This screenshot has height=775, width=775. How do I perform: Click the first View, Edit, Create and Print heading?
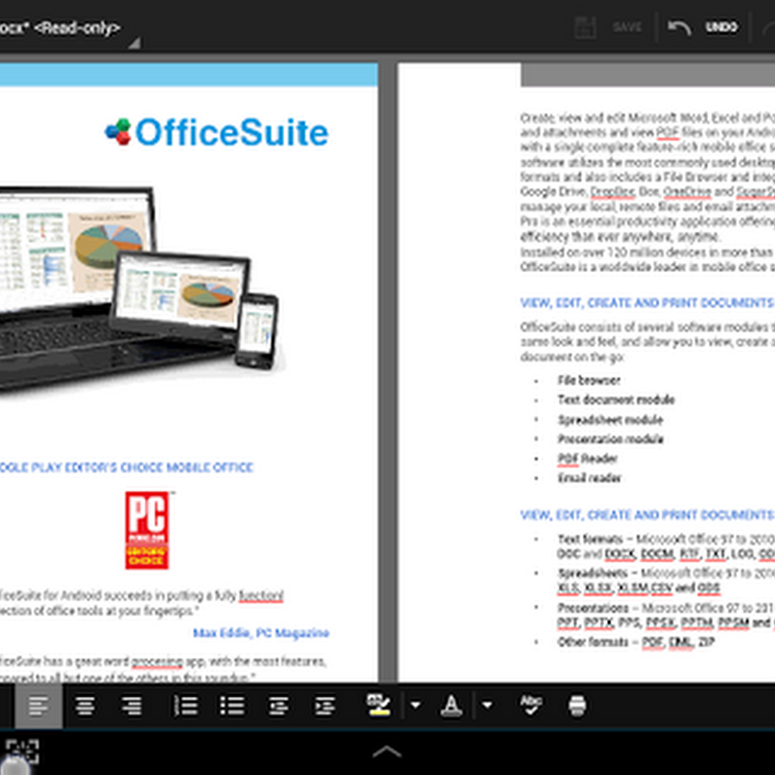648,303
